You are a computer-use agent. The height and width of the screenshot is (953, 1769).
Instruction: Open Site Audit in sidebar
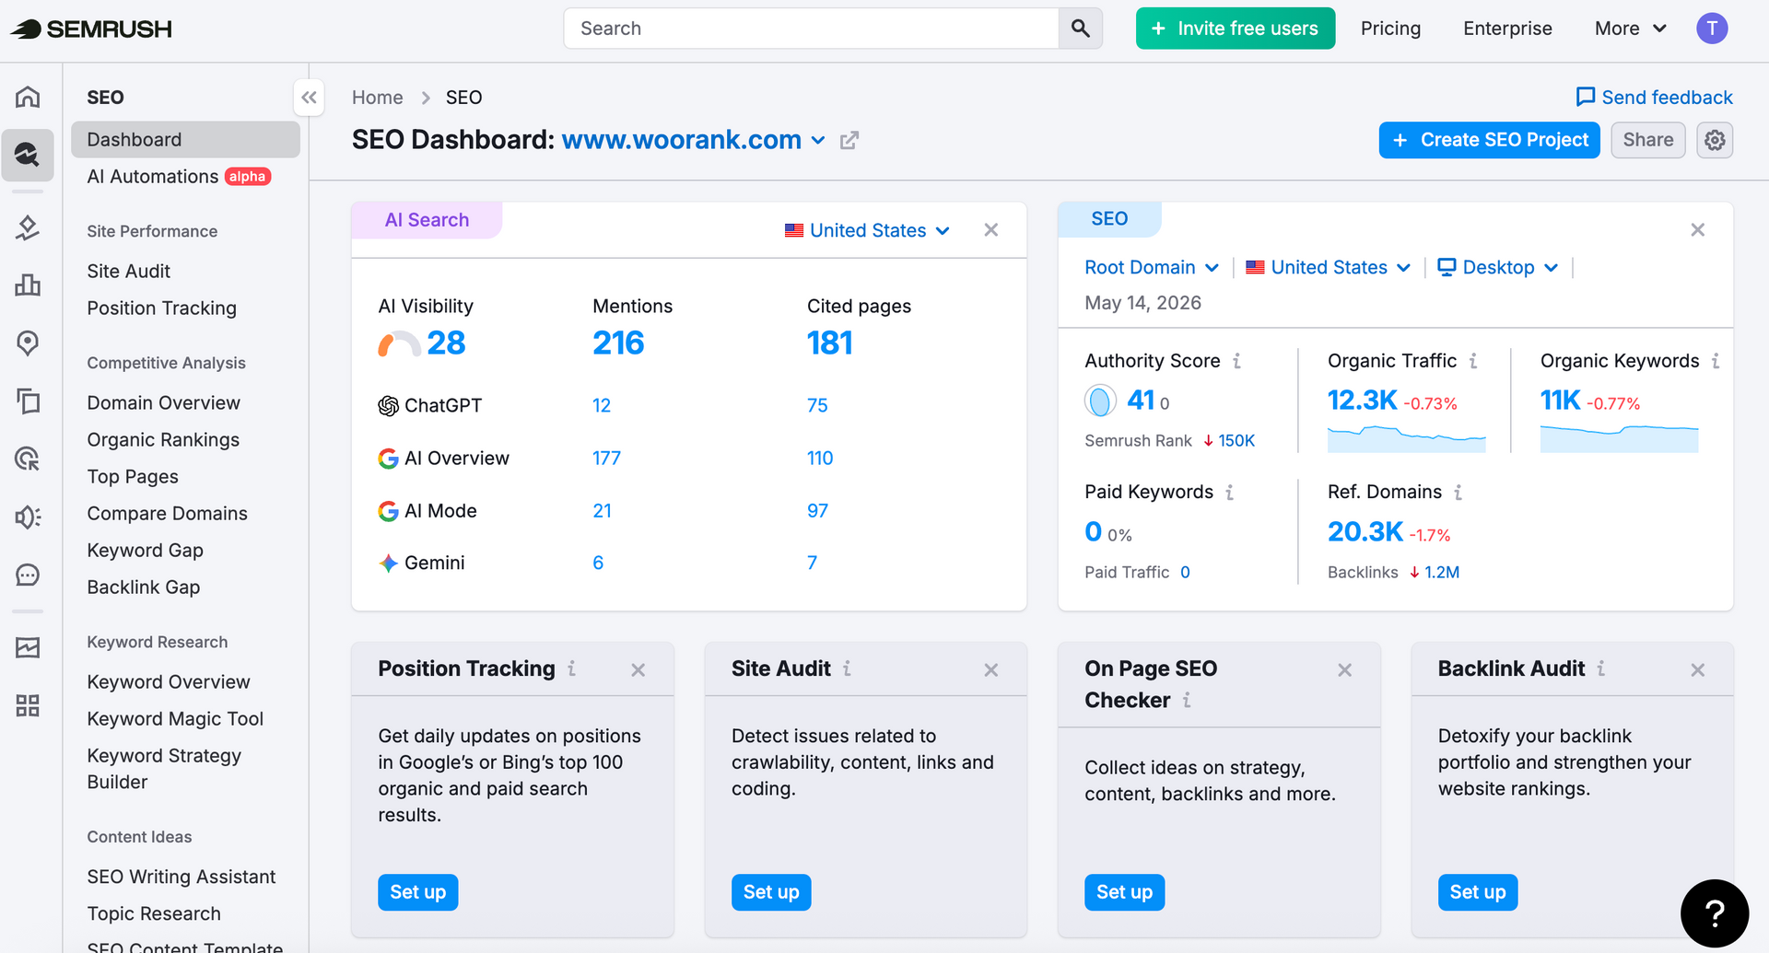(129, 272)
